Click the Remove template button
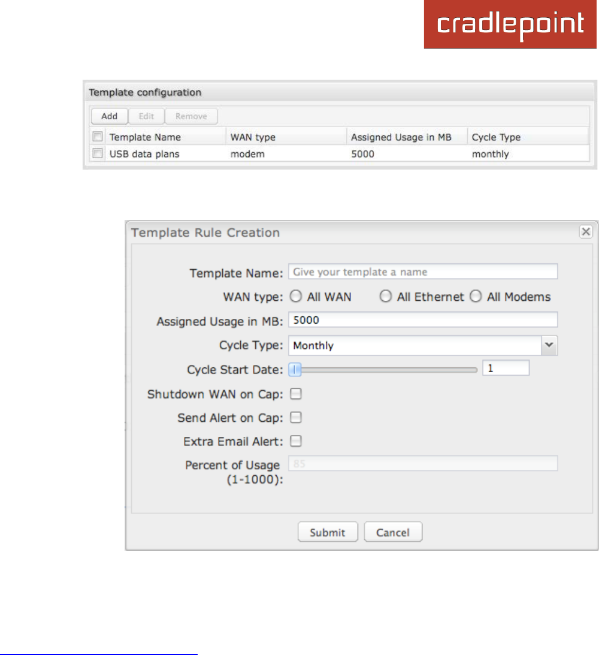Image resolution: width=599 pixels, height=655 pixels. point(191,116)
